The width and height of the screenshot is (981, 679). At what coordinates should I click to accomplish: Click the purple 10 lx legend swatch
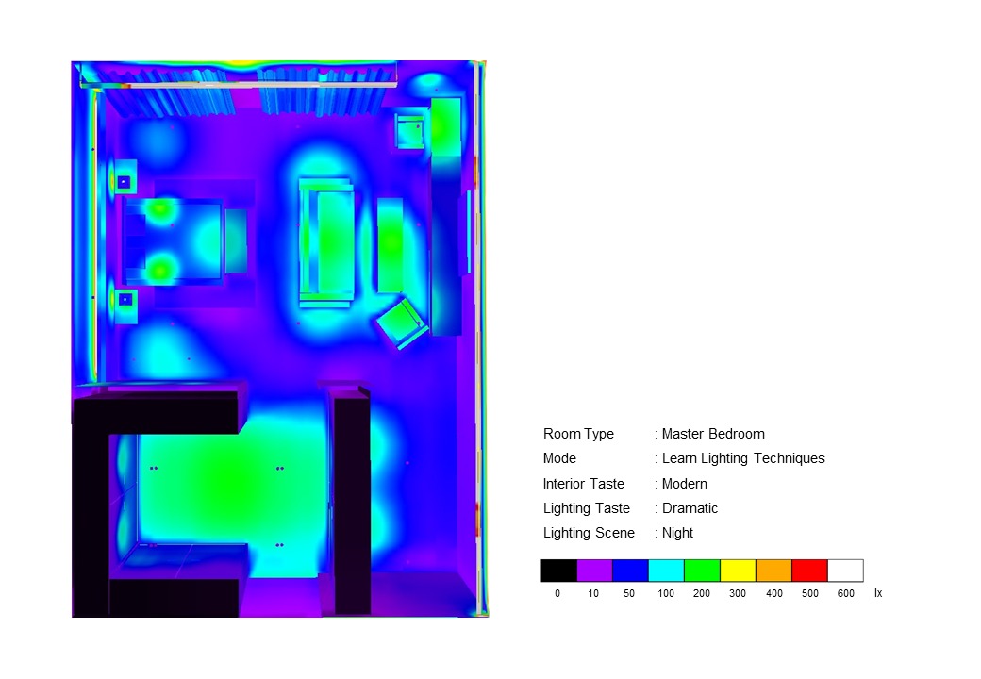click(594, 571)
